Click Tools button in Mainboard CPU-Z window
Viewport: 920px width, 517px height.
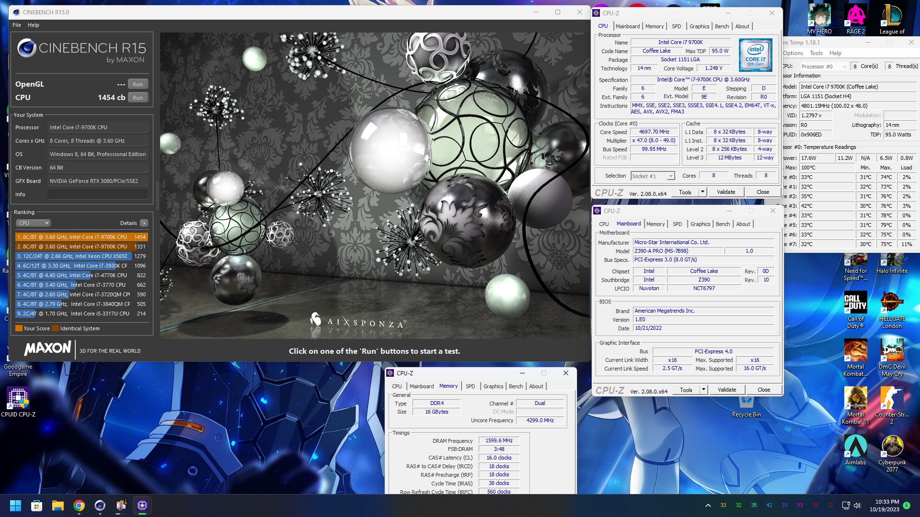coord(686,390)
